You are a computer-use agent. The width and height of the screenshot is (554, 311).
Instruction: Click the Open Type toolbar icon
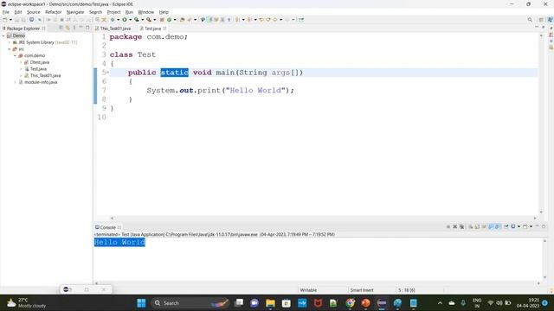click(183, 20)
